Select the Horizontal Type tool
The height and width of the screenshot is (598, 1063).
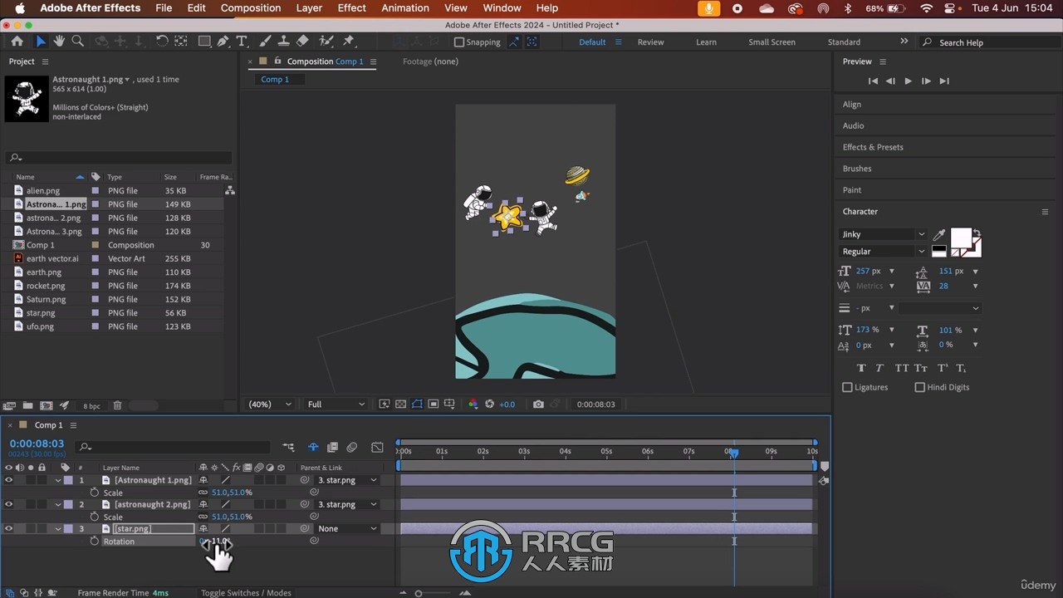click(x=242, y=42)
